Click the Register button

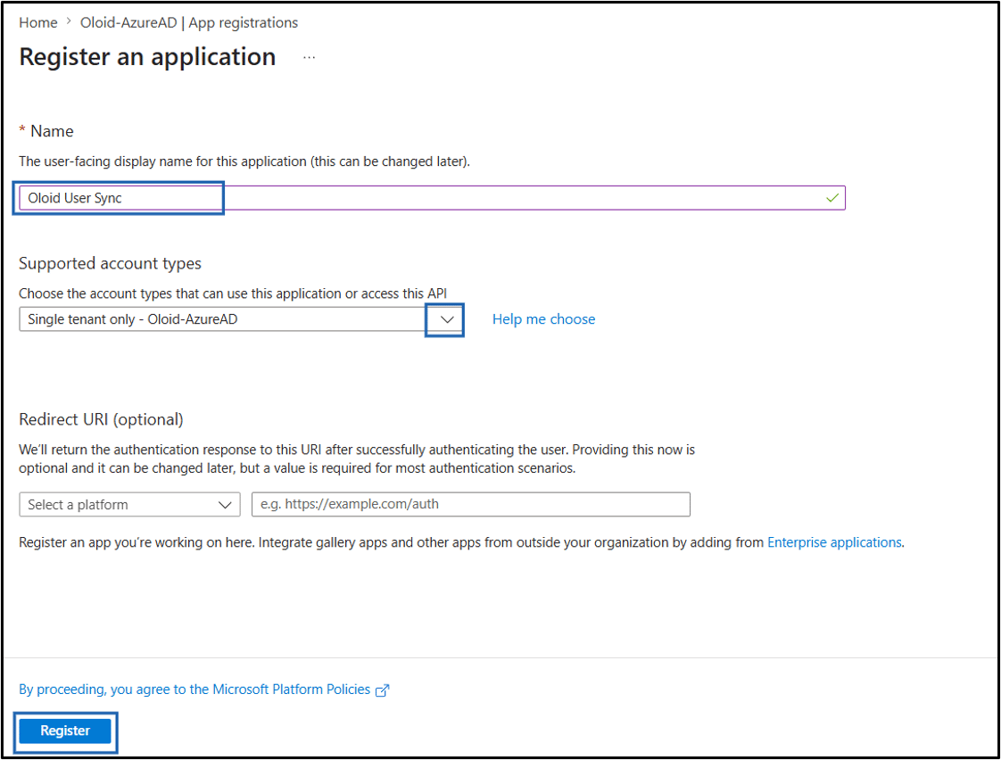tap(65, 731)
